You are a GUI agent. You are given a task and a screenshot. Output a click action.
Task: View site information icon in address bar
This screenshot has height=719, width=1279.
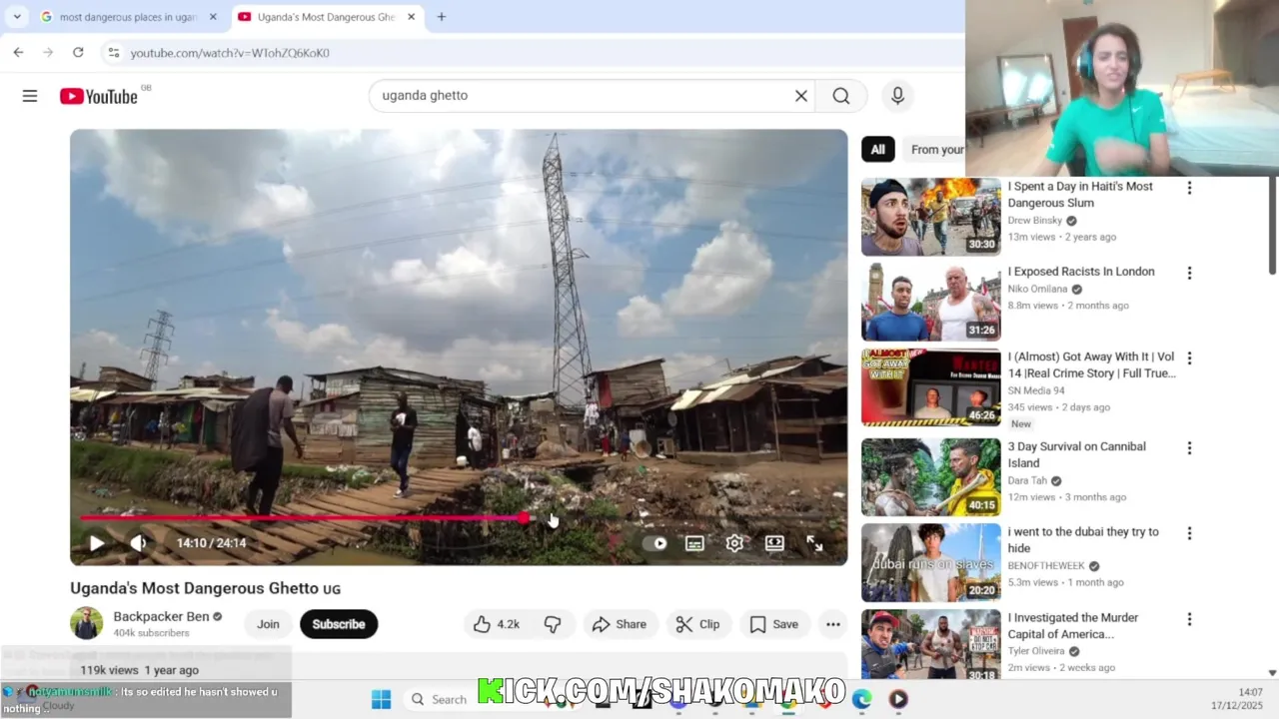tap(113, 53)
